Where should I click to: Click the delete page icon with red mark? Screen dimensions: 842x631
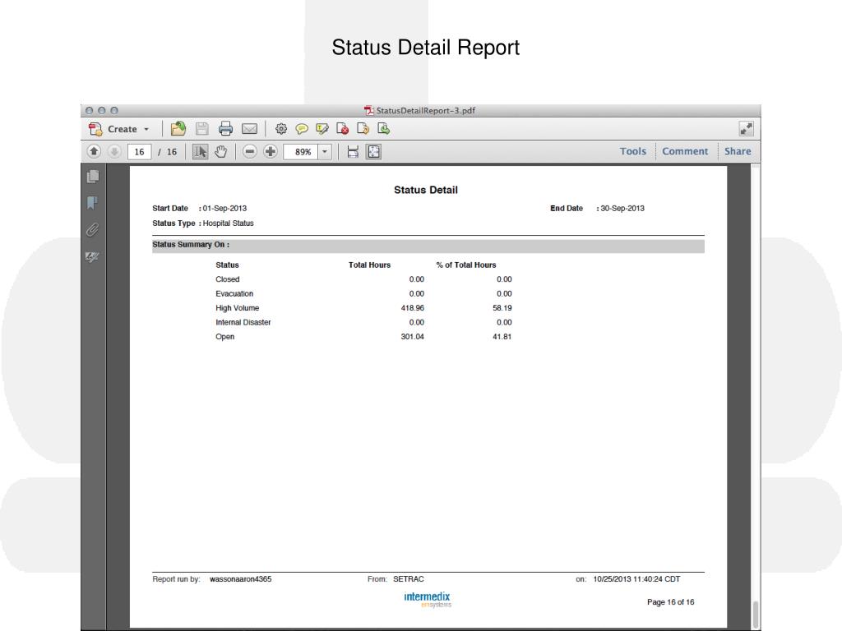[343, 129]
